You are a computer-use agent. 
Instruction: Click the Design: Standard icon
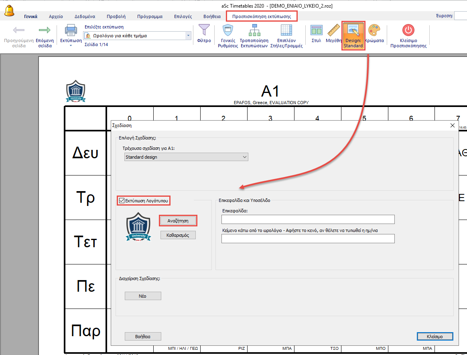click(353, 31)
